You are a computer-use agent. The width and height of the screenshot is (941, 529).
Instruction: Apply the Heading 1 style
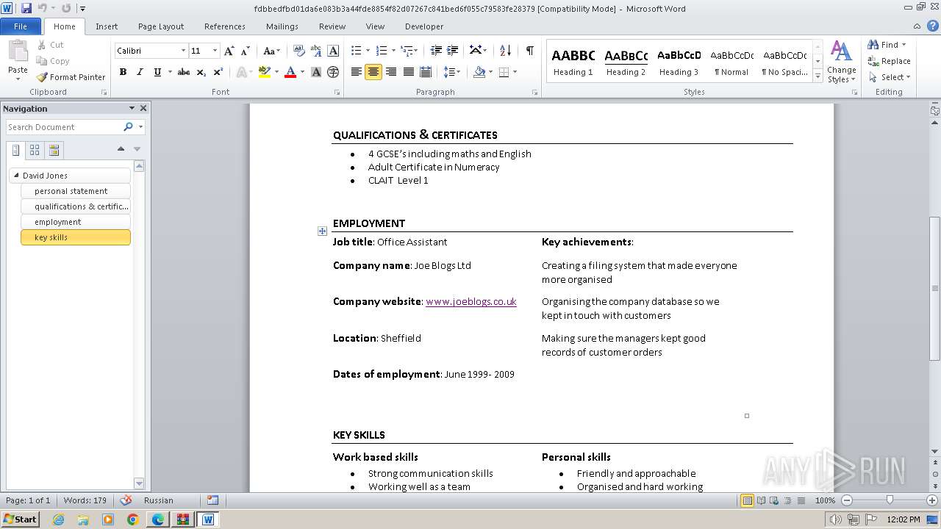coord(573,61)
